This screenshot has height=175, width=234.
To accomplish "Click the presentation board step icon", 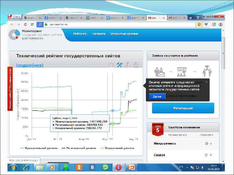I will (182, 72).
